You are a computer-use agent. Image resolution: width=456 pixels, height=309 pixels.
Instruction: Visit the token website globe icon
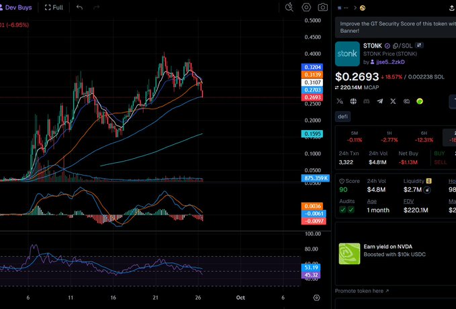tap(353, 101)
